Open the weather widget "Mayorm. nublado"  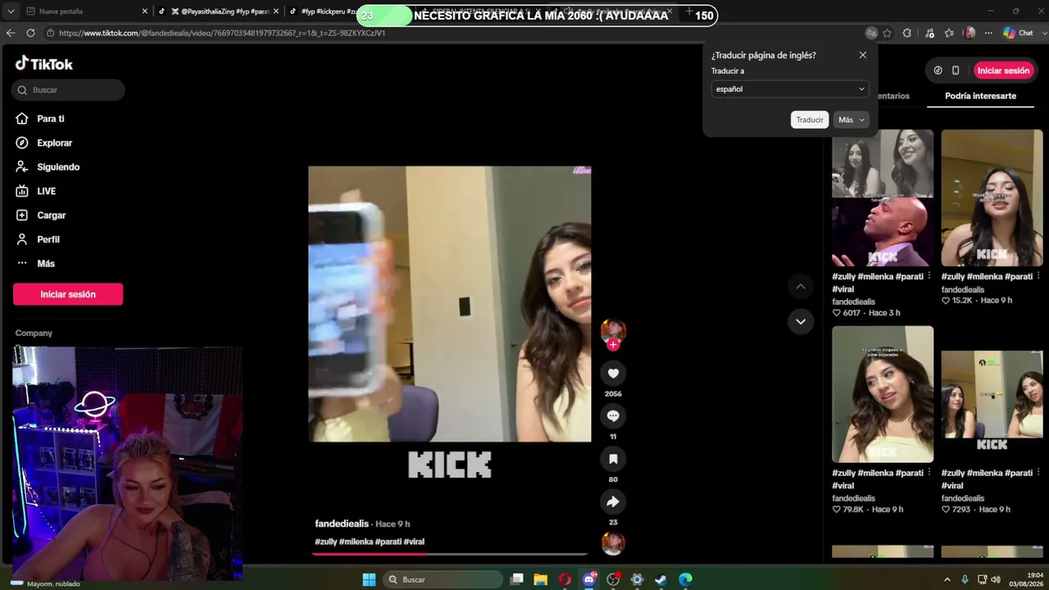point(45,583)
